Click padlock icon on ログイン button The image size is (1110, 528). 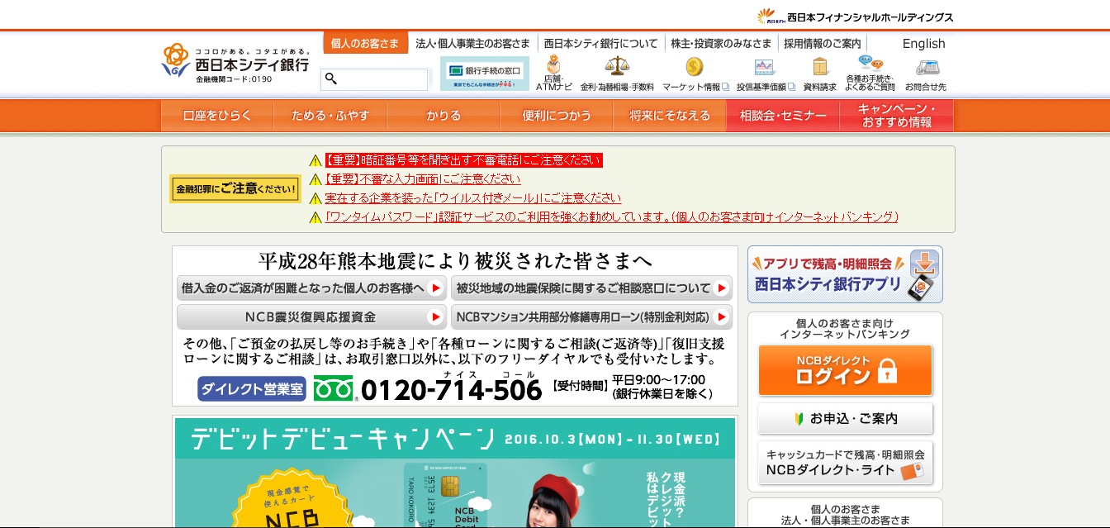[888, 370]
